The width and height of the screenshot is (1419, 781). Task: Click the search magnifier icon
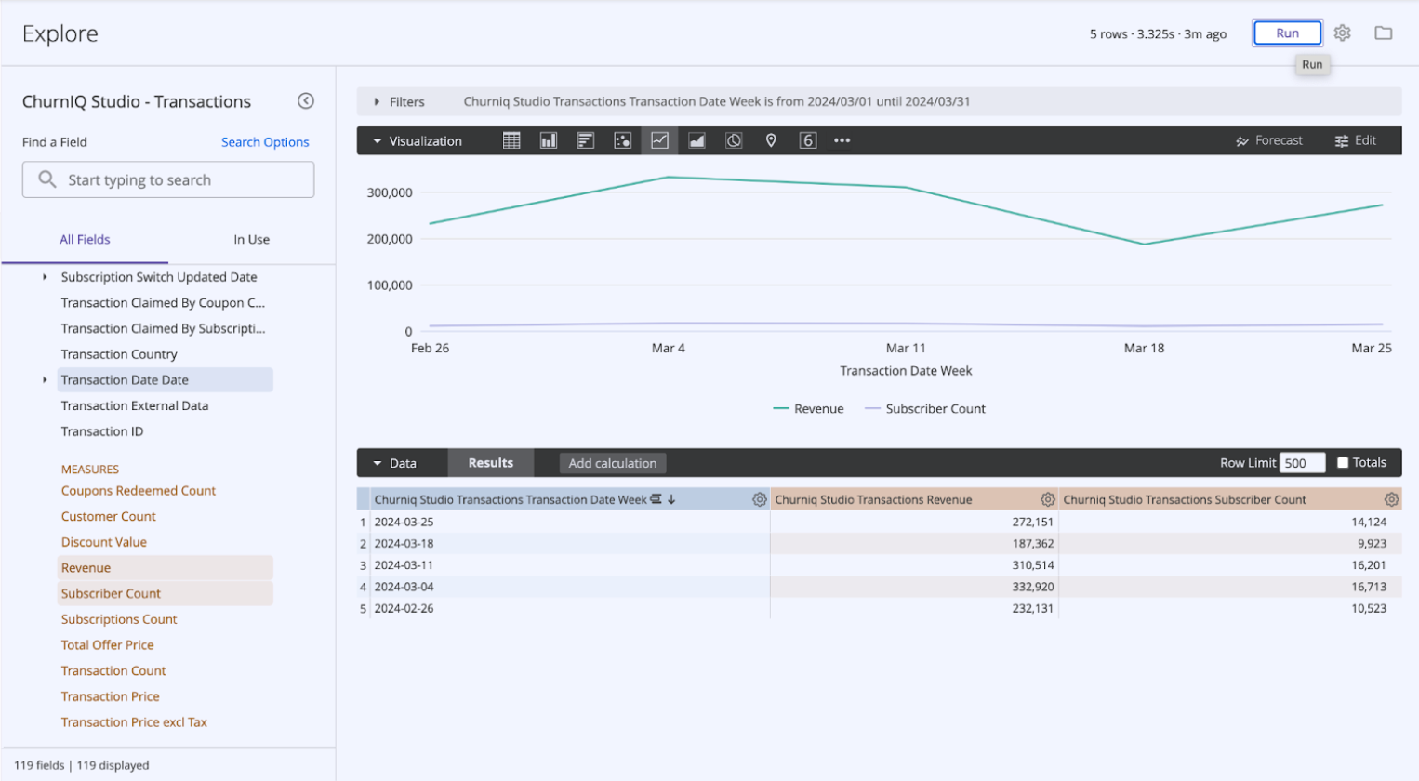[46, 179]
